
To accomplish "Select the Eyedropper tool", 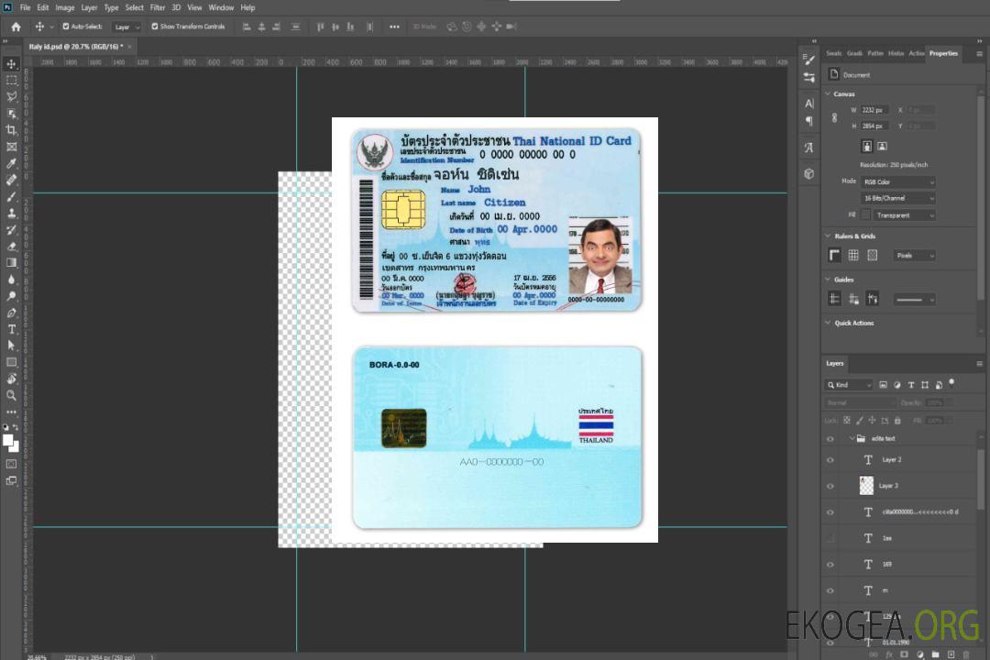I will [11, 163].
